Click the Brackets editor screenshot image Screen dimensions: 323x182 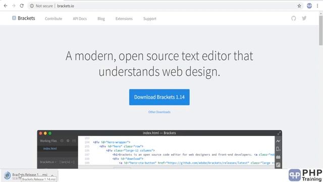tap(159, 150)
